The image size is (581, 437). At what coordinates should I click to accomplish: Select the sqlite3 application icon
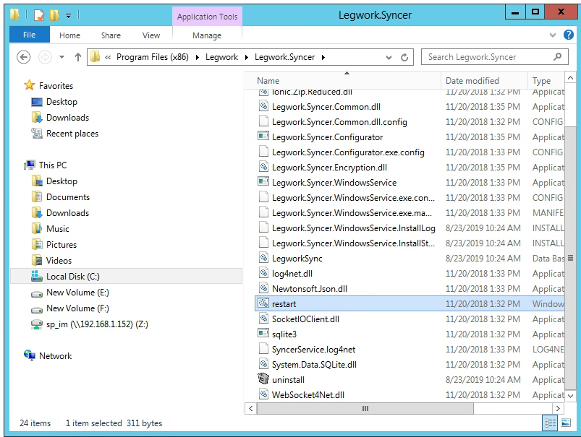263,334
